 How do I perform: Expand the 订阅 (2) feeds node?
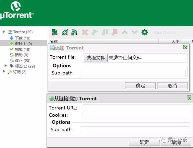point(4,71)
